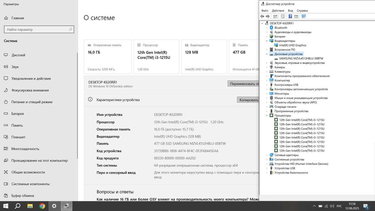Click the Device Manager taskbar icon
This screenshot has width=375, height=211.
click(66, 206)
